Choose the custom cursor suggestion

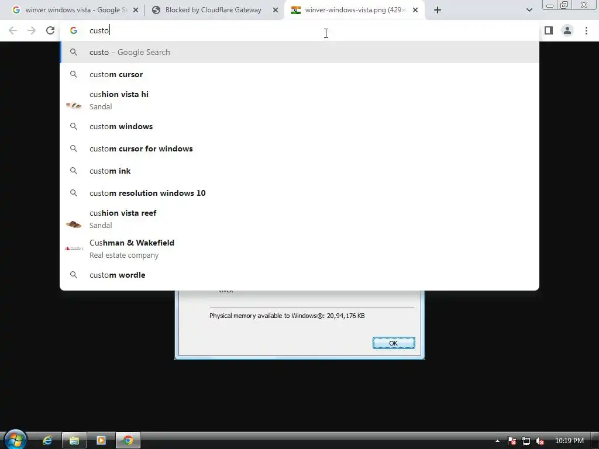click(x=299, y=74)
